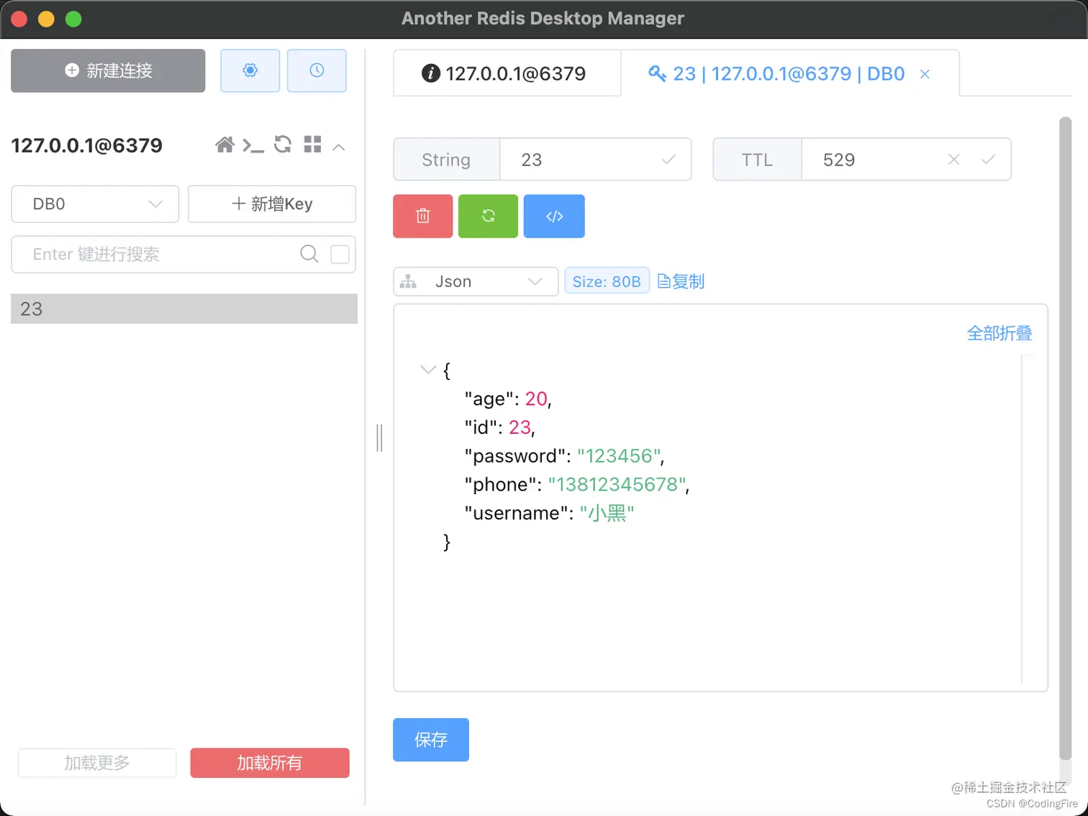Select the 23 | 127.0.0.1@6379 | DB0 tab

click(x=789, y=73)
